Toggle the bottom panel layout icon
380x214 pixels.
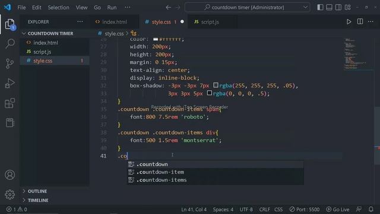tap(329, 7)
